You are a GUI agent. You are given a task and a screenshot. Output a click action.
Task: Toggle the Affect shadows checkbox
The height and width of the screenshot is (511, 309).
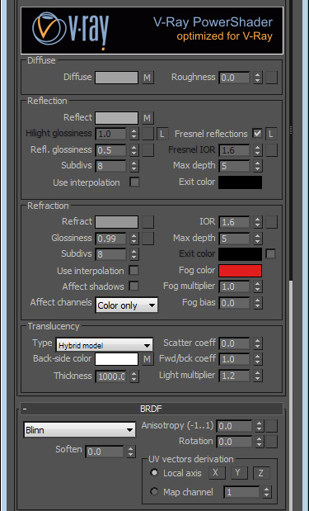pos(134,286)
